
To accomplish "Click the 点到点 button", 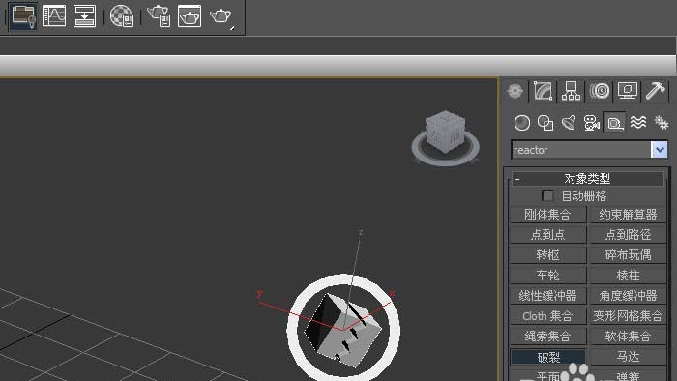I will pos(548,235).
